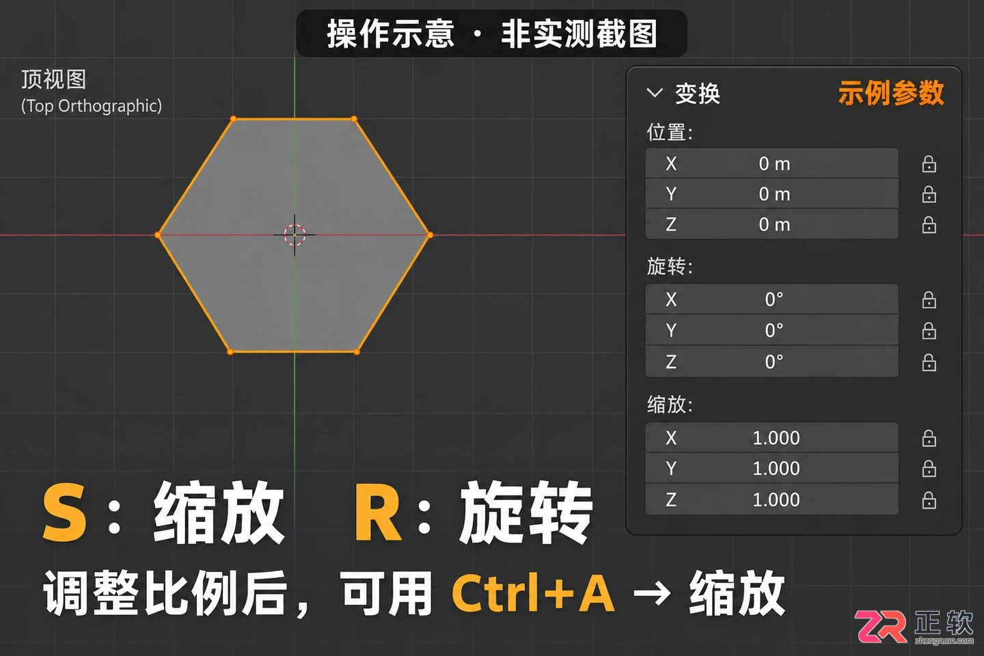Select the hexagon's top-right vertex
The image size is (984, 656).
tap(354, 119)
